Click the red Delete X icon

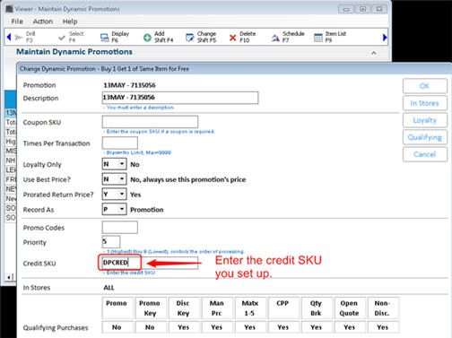click(x=232, y=38)
